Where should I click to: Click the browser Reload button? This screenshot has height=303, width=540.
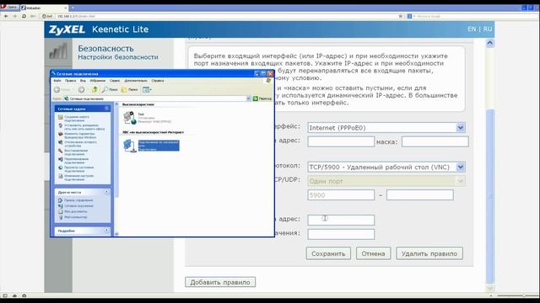24,16
